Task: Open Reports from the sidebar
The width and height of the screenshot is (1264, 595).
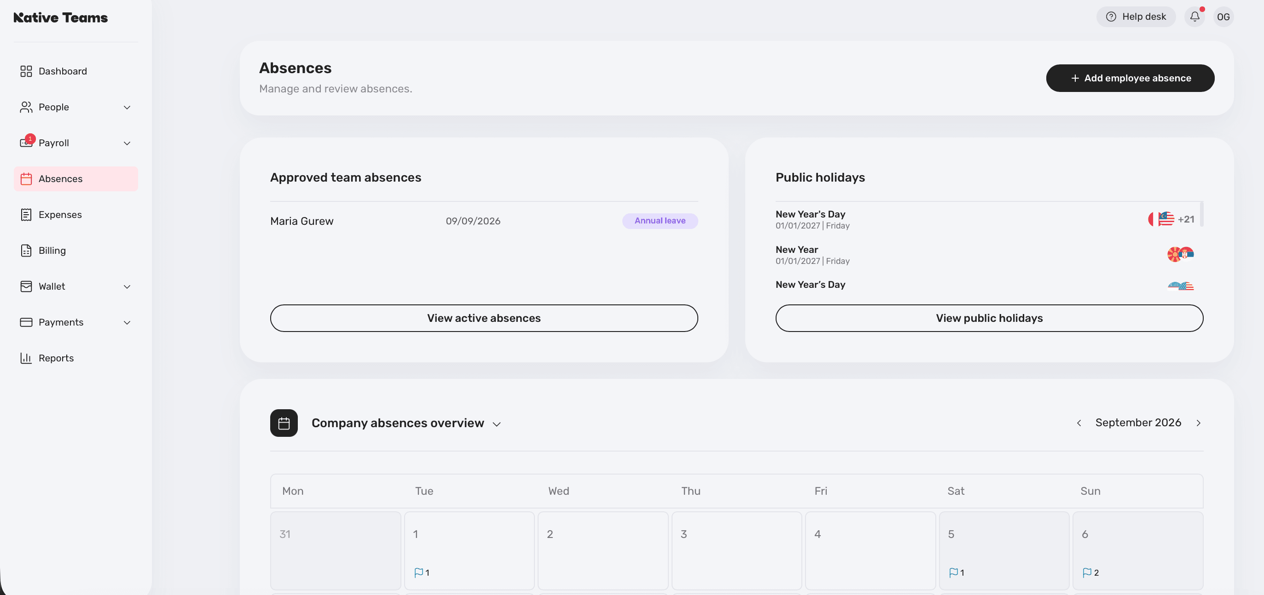Action: 76,358
